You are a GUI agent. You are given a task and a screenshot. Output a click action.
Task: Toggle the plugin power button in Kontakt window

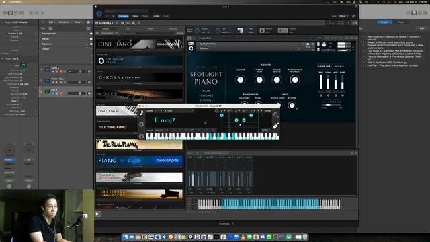[x=99, y=13]
